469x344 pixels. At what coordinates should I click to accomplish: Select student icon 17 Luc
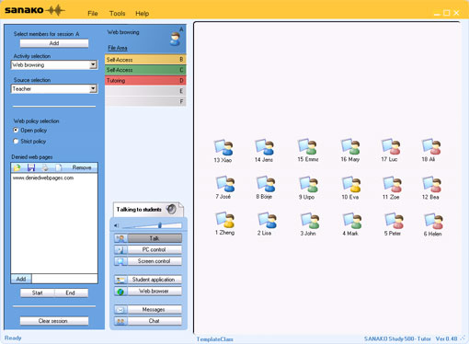[x=391, y=147]
